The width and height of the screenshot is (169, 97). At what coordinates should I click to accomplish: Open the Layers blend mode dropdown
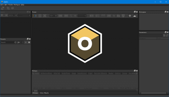[x=24, y=15]
